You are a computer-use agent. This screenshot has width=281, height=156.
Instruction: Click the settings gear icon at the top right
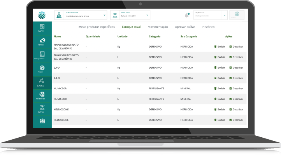[x=237, y=14]
